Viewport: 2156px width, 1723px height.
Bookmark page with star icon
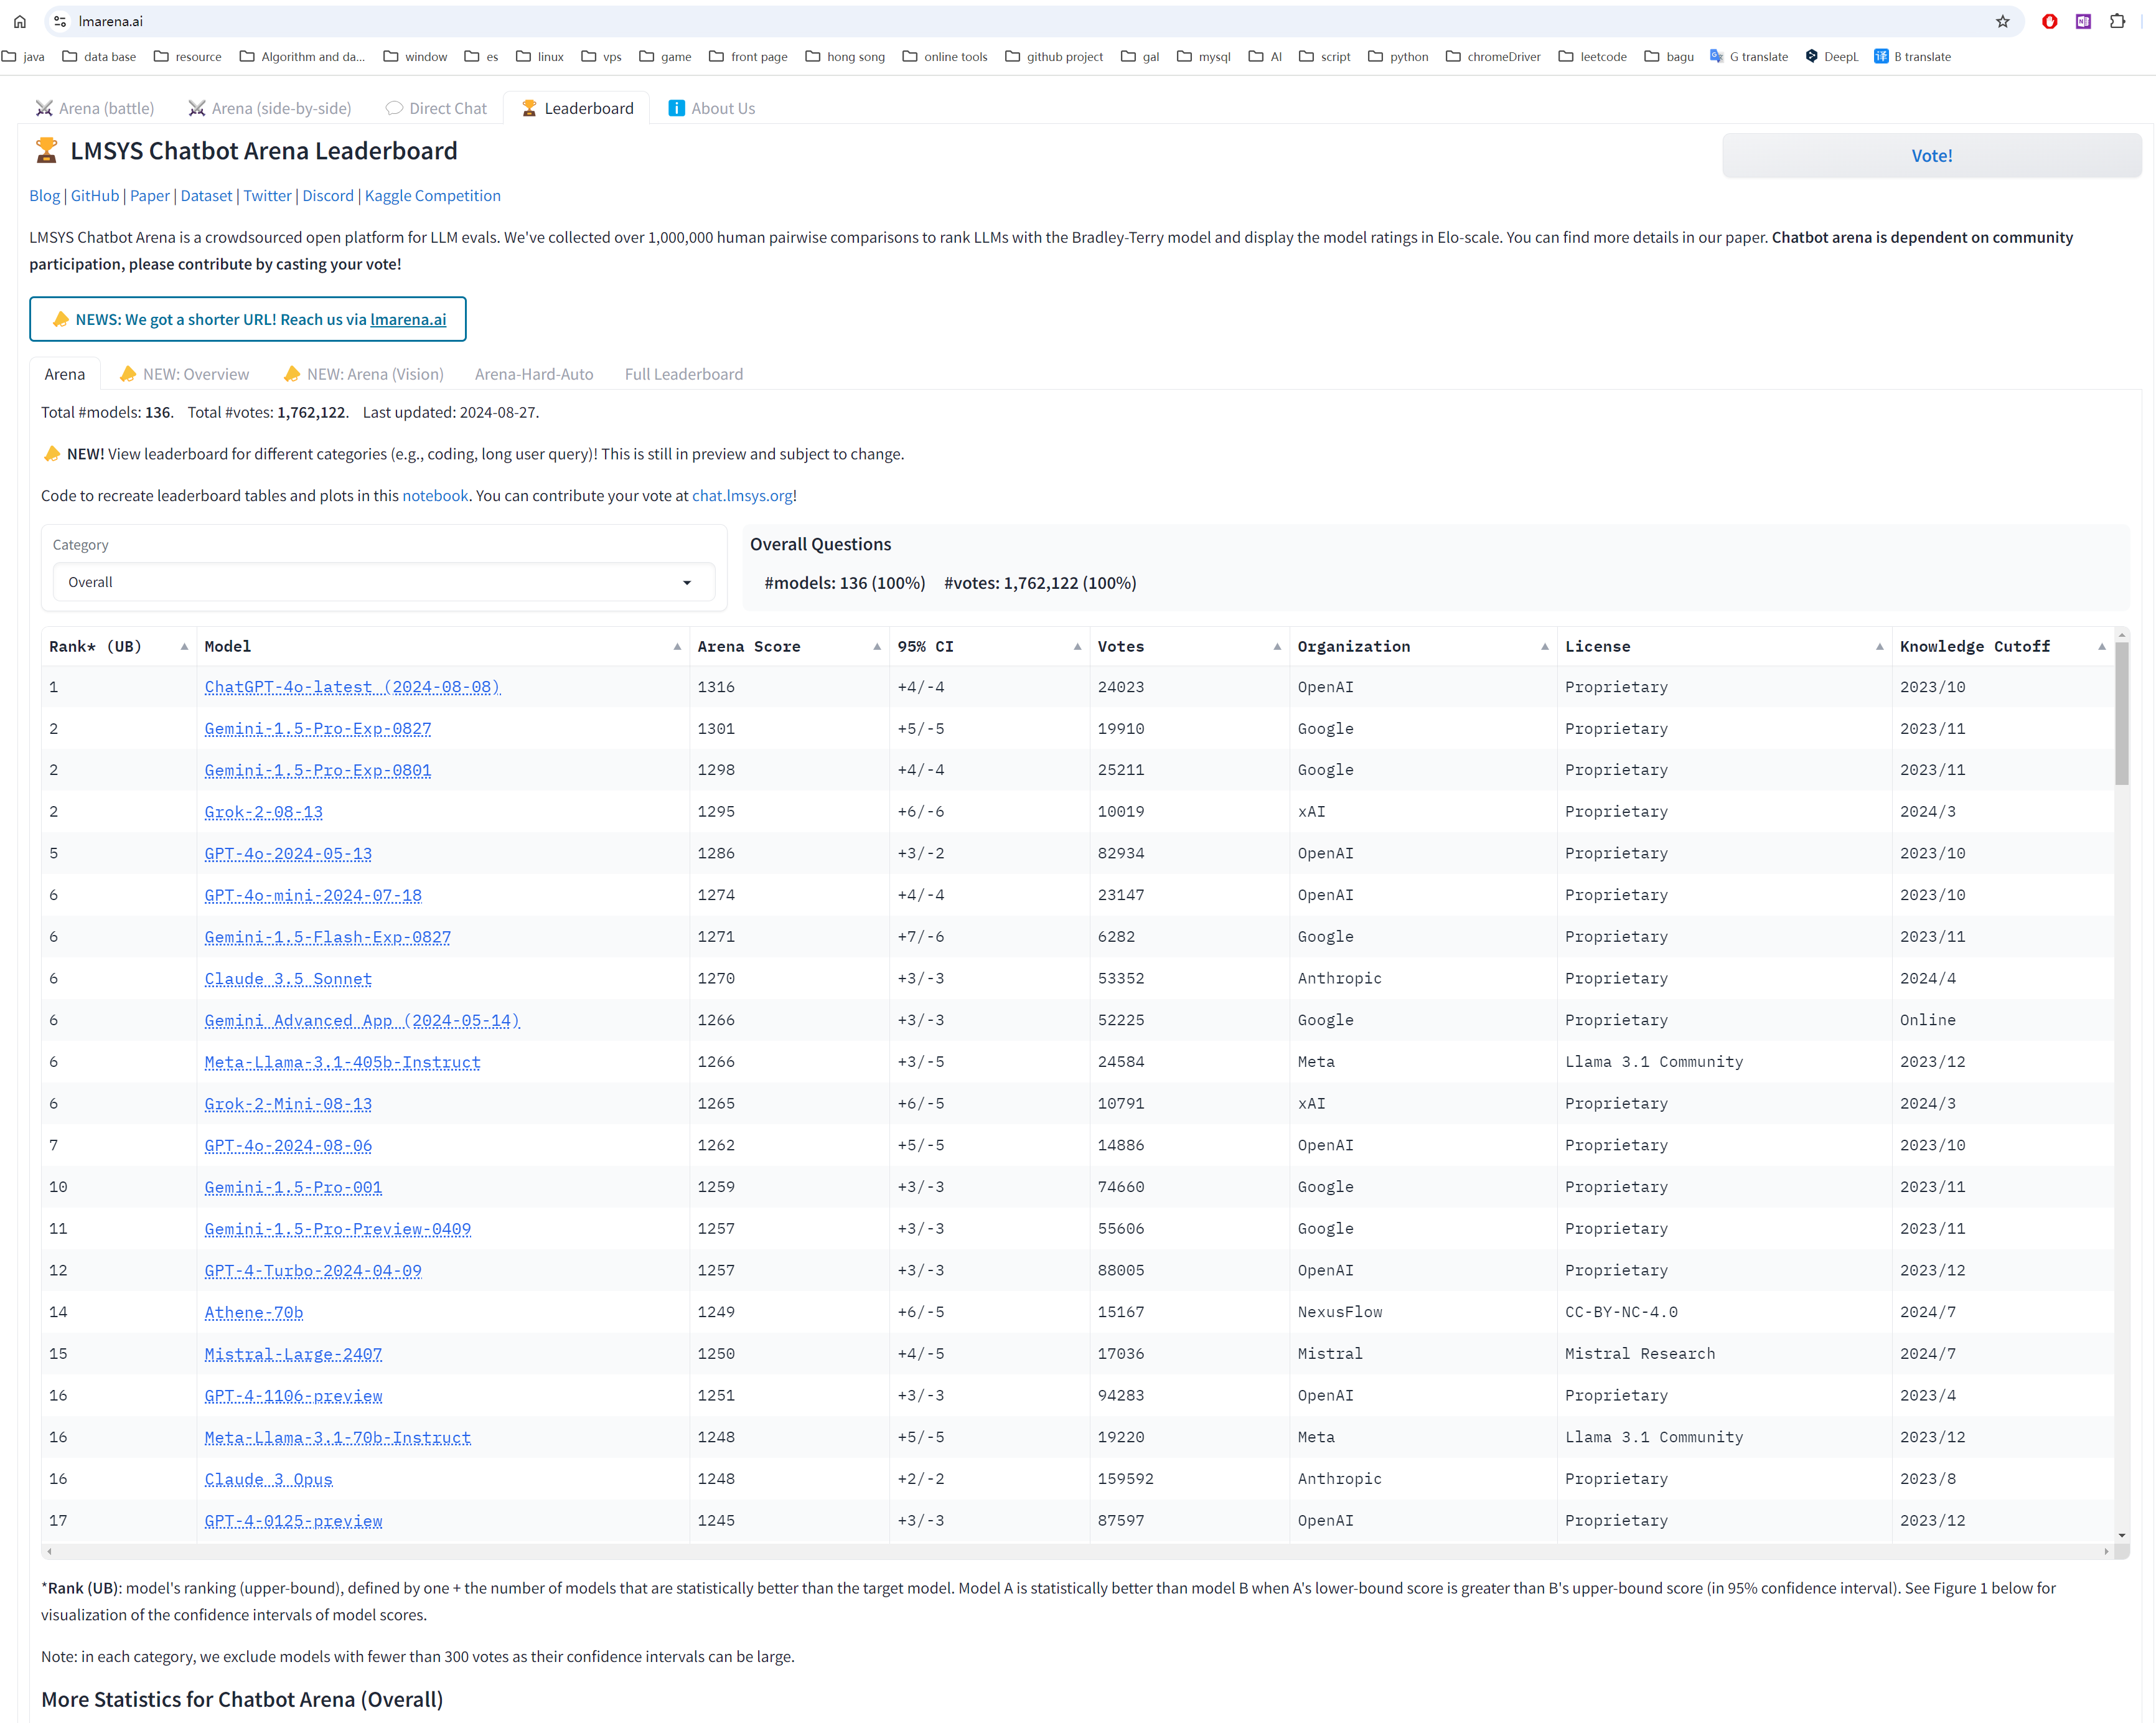tap(2002, 21)
